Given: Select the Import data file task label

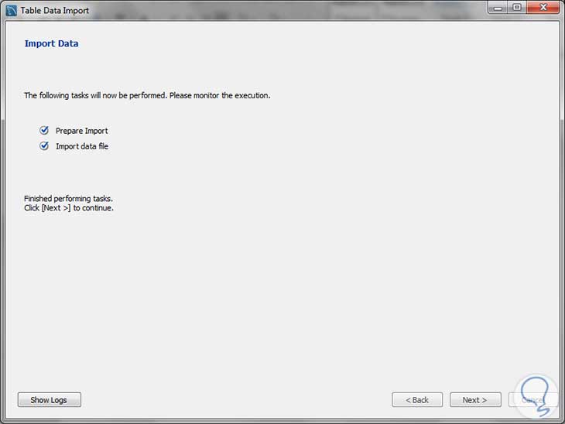Looking at the screenshot, I should point(82,146).
